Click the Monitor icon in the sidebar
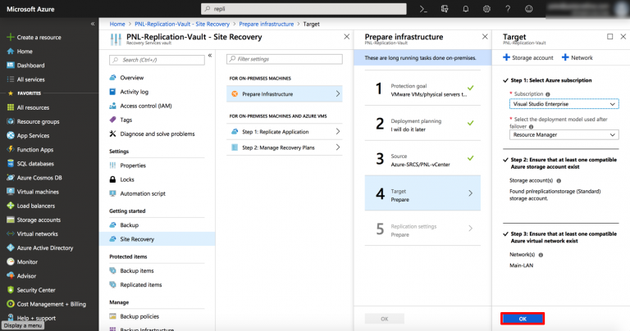The height and width of the screenshot is (331, 630). (11, 262)
